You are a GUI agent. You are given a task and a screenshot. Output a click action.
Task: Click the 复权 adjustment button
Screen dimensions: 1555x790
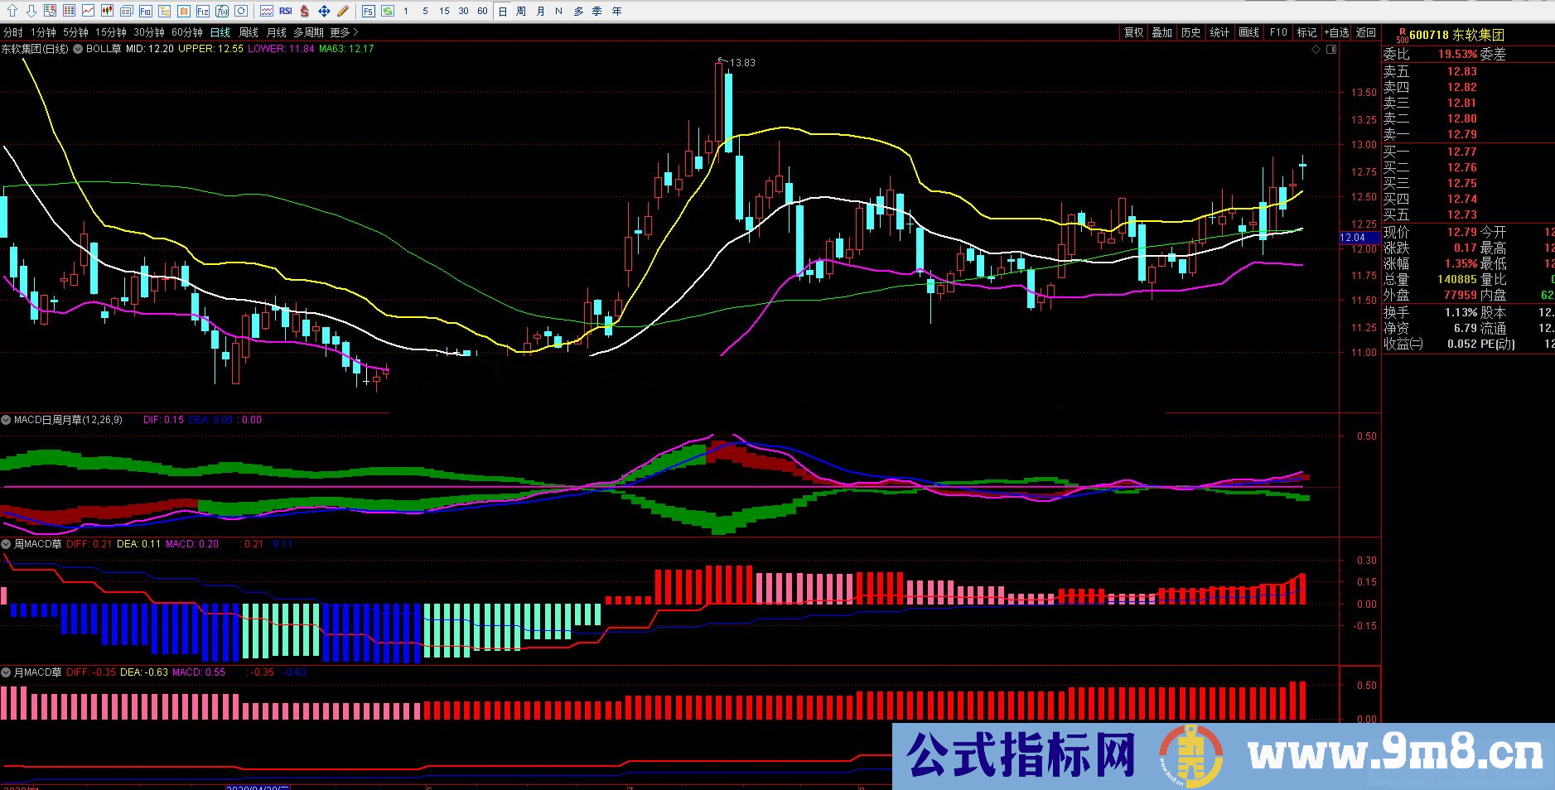1133,31
